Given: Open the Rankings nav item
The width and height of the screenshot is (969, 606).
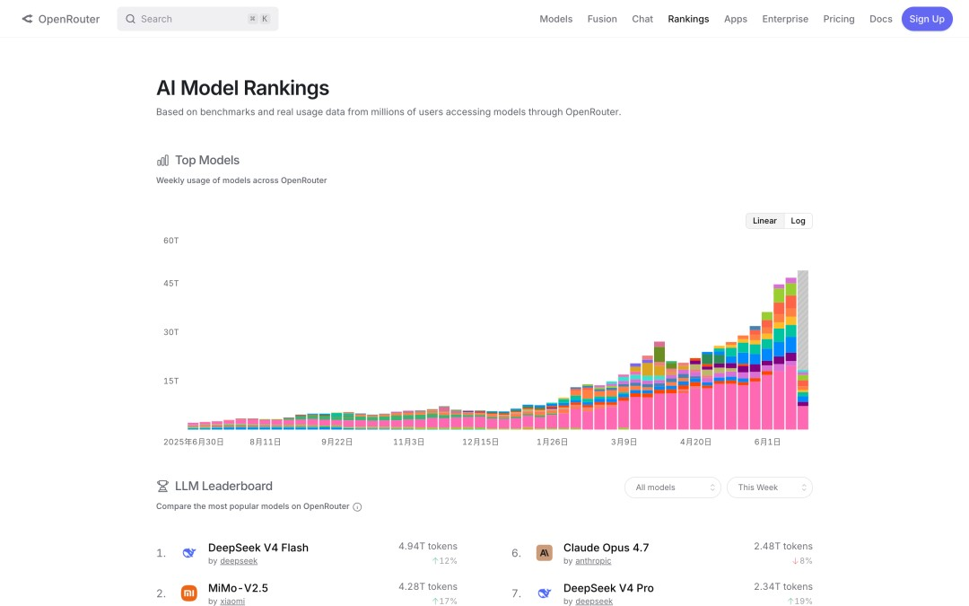Looking at the screenshot, I should 688,19.
